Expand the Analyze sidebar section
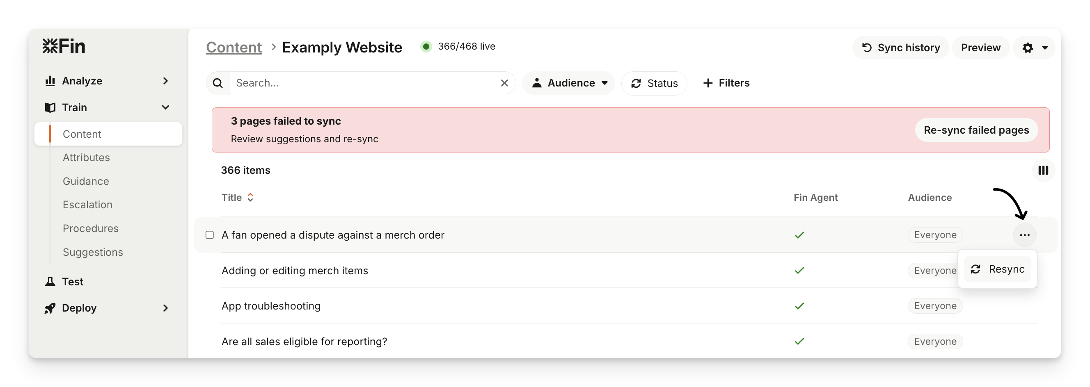 click(165, 81)
